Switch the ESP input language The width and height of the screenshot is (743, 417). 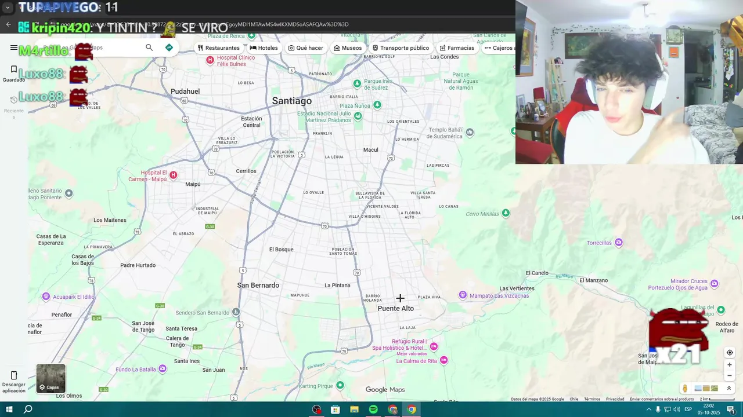point(688,409)
